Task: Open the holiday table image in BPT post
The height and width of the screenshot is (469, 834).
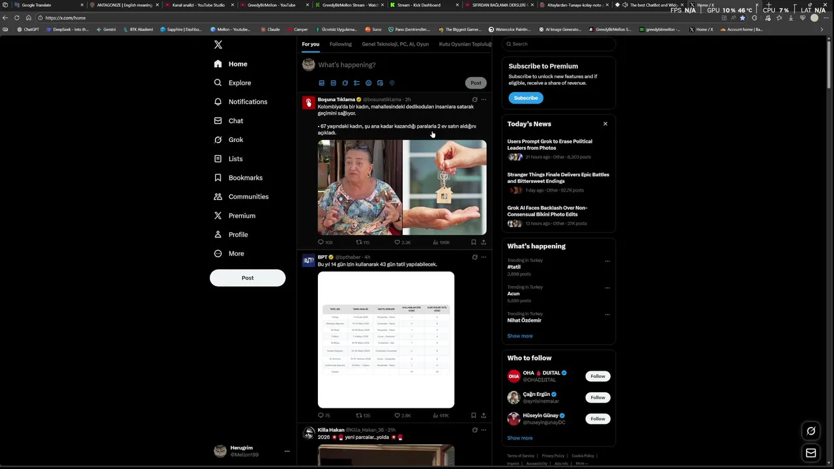Action: (x=386, y=340)
